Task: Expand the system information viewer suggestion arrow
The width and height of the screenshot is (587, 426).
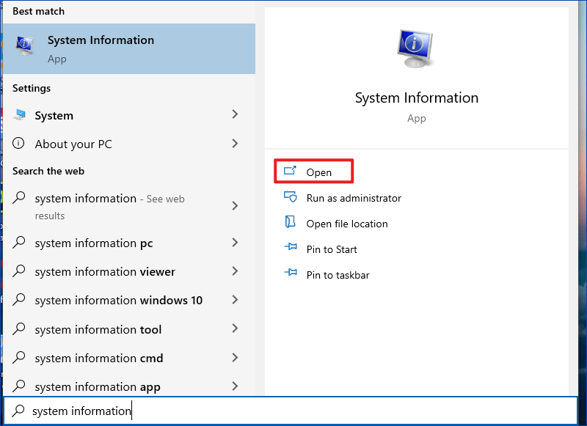Action: tap(235, 271)
